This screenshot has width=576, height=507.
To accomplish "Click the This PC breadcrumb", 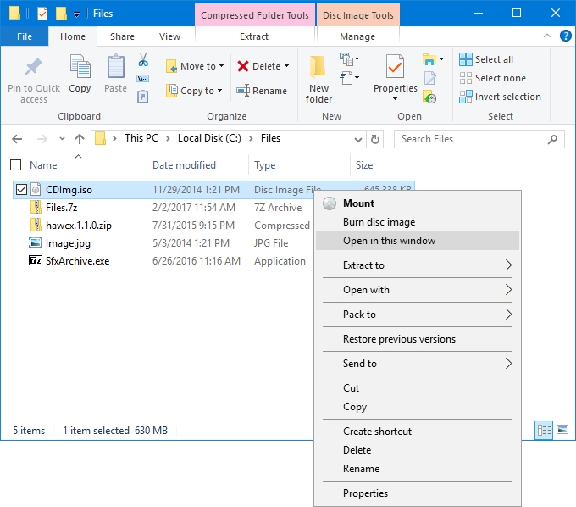I will (141, 138).
